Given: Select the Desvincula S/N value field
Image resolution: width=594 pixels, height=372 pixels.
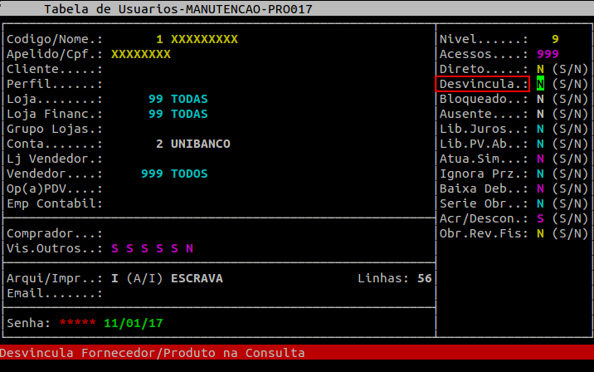Looking at the screenshot, I should (541, 84).
